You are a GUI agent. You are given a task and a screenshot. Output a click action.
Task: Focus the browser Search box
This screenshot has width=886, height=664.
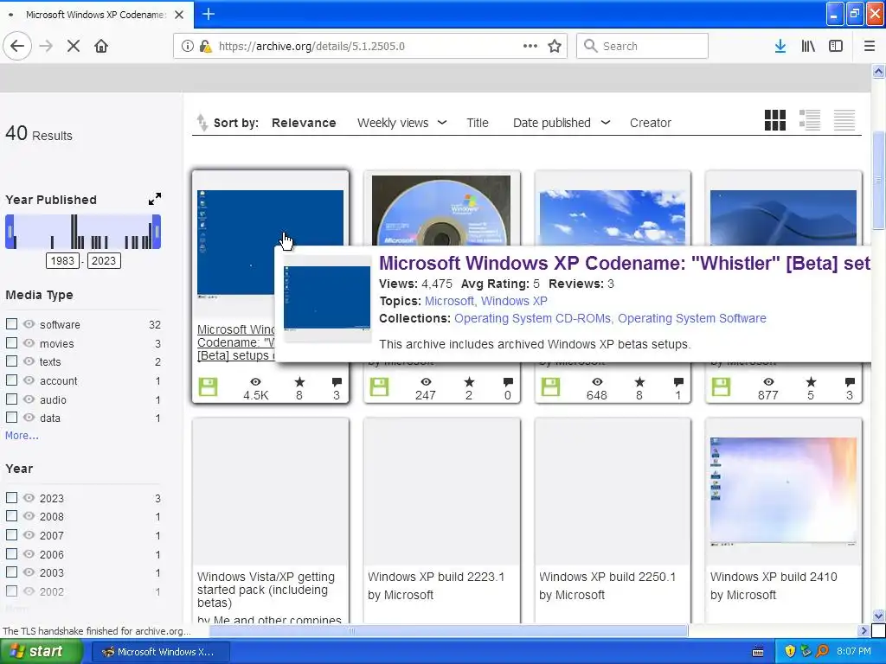point(642,46)
